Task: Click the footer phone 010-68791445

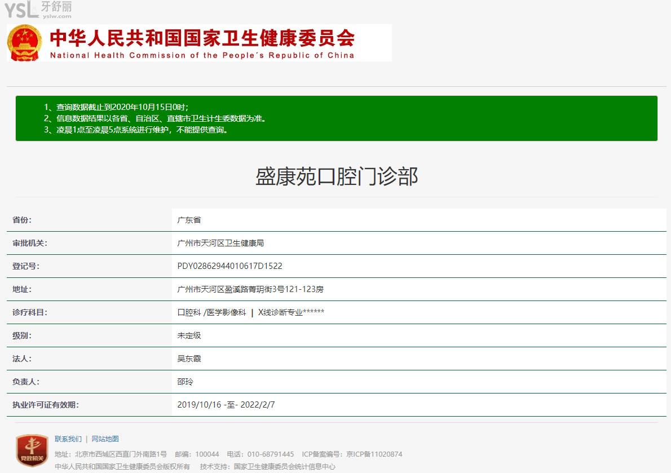Action: [271, 454]
